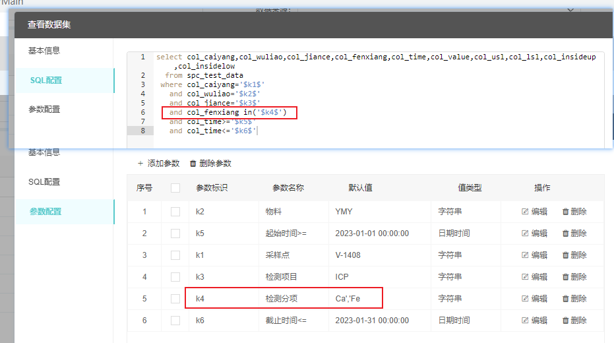Image resolution: width=614 pixels, height=343 pixels.
Task: Delete the k1 采样点 parameter row
Action: pyautogui.click(x=574, y=255)
